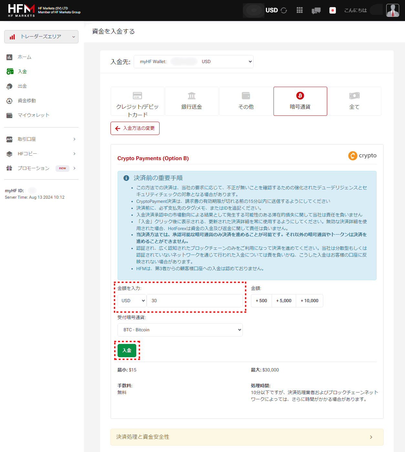
Task: Click the Japan flag language icon
Action: click(x=333, y=10)
